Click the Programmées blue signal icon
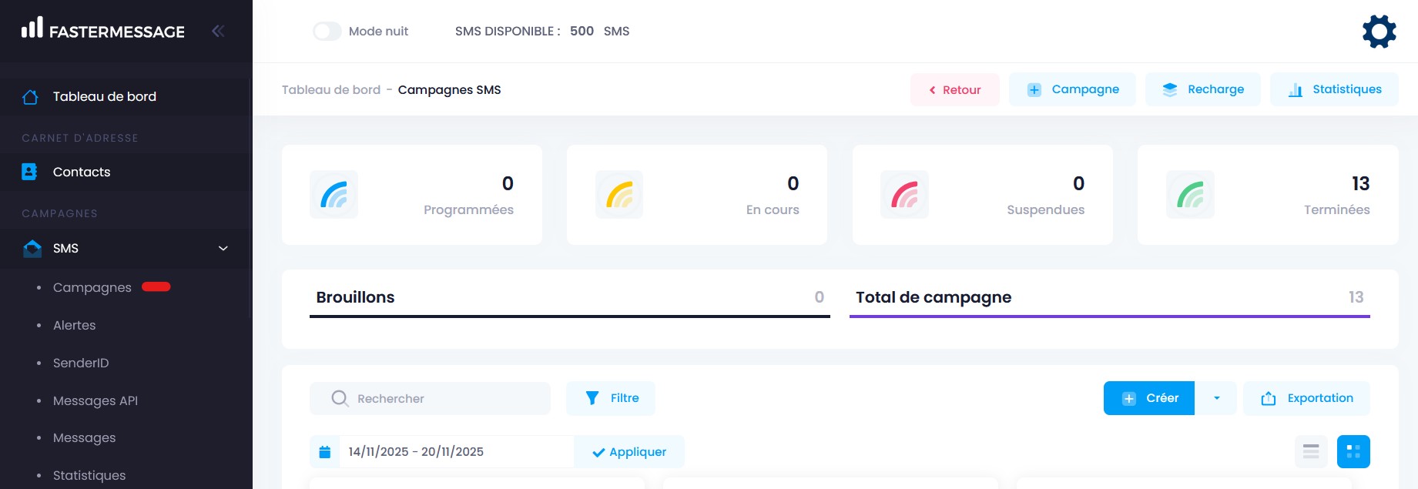This screenshot has width=1418, height=489. click(334, 194)
